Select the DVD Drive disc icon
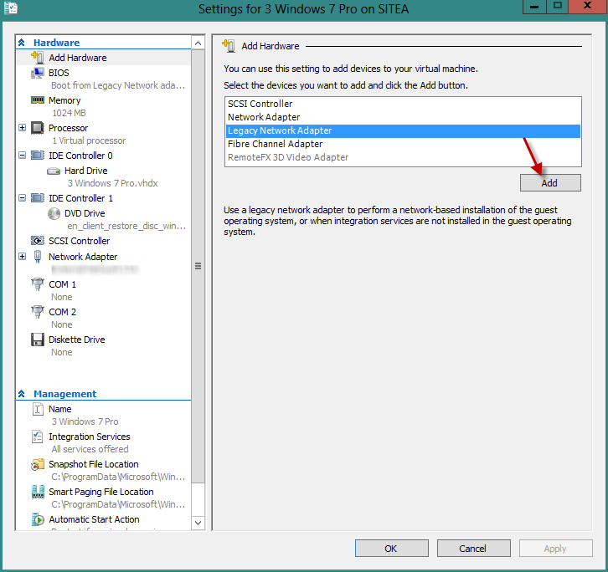Viewport: 608px width, 572px height. click(x=54, y=213)
